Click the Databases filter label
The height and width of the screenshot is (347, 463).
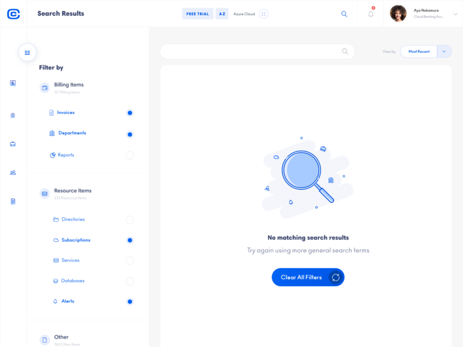(73, 280)
